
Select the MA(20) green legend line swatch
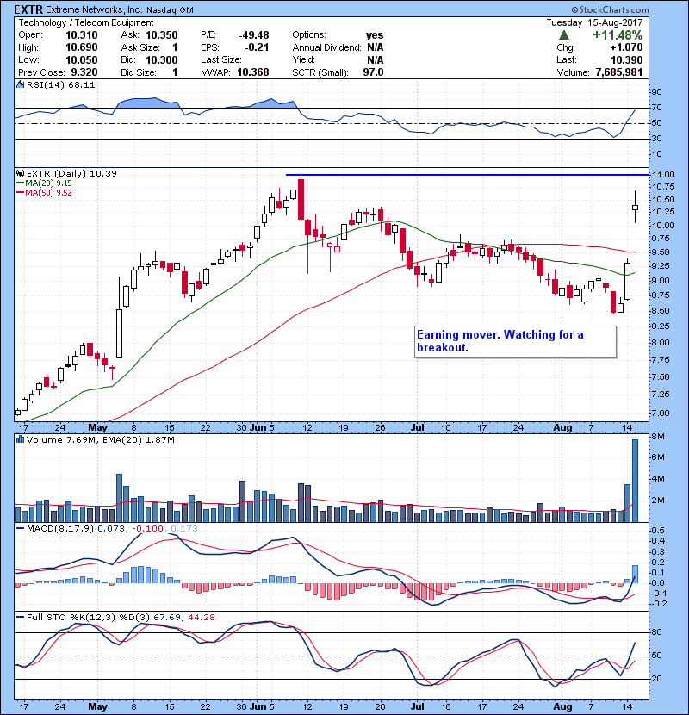pyautogui.click(x=21, y=183)
